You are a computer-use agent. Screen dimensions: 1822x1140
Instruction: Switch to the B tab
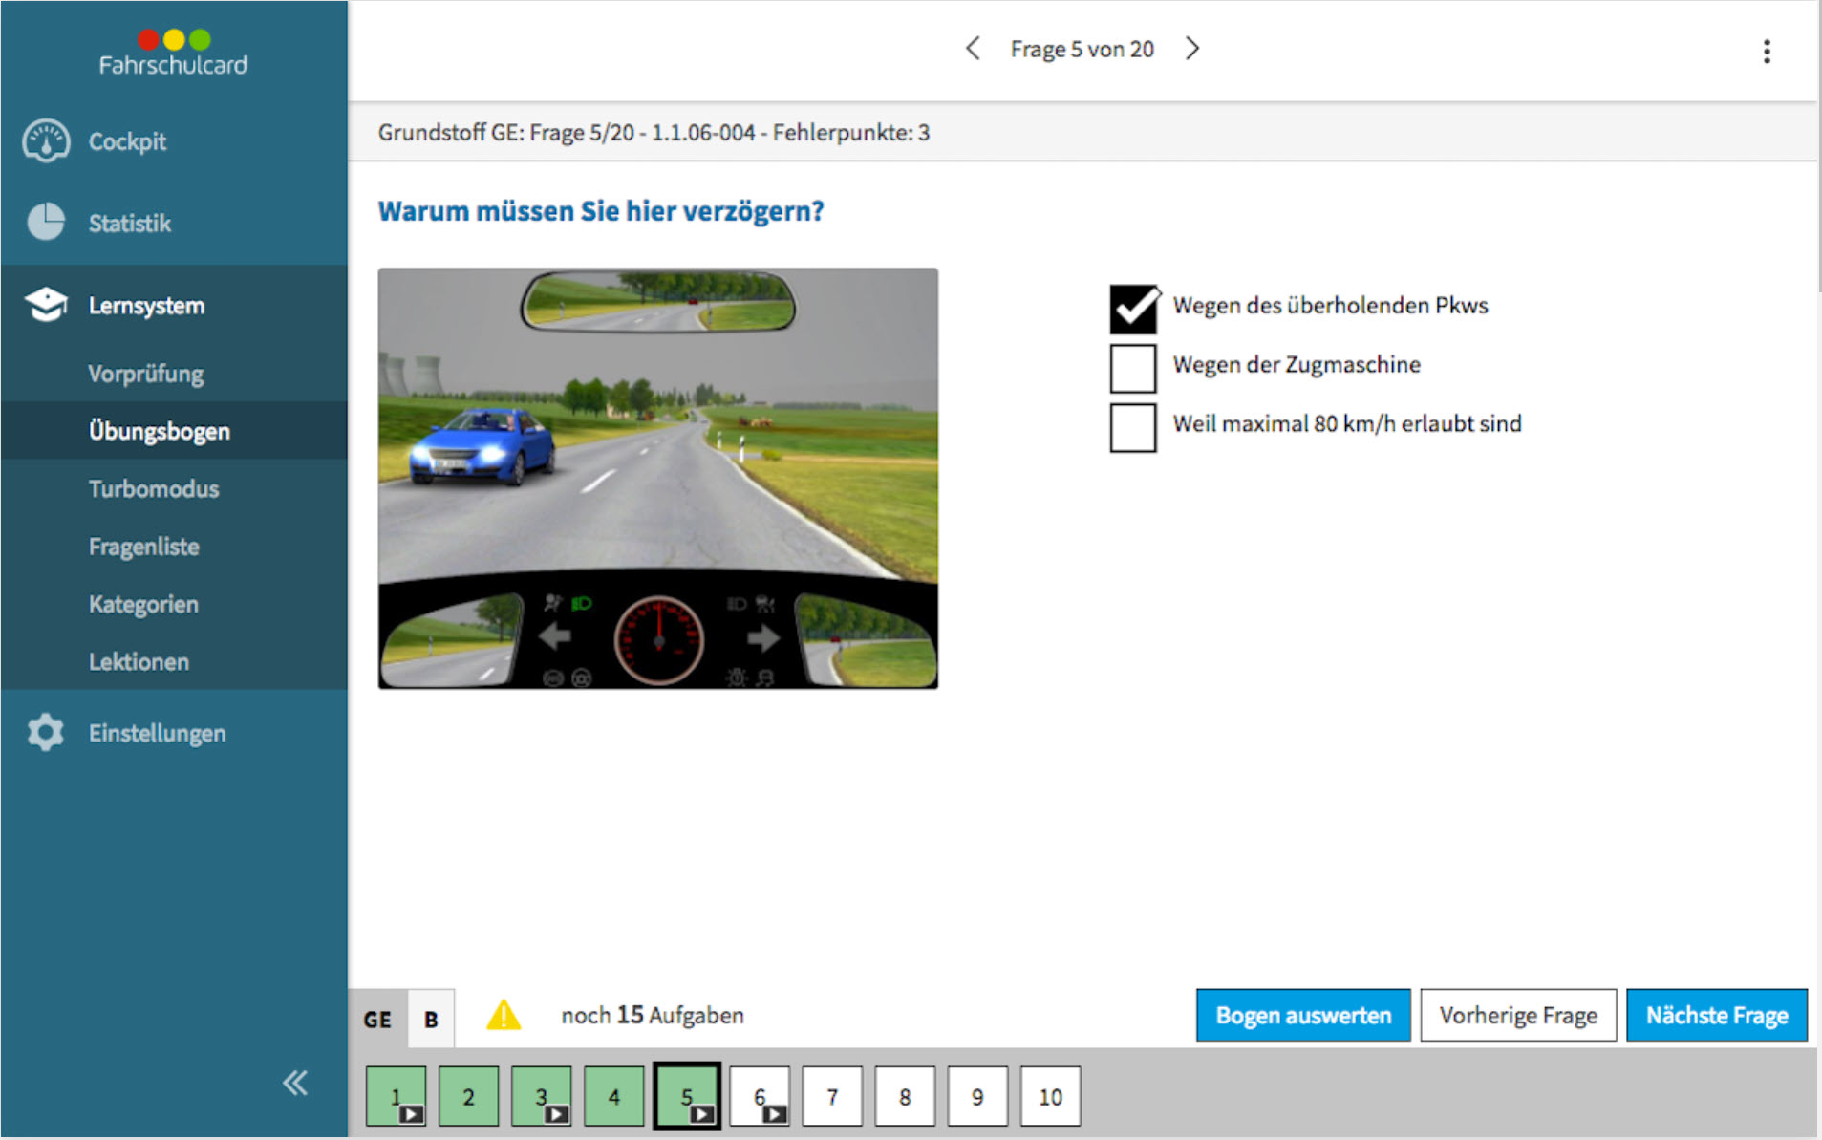pos(431,1019)
